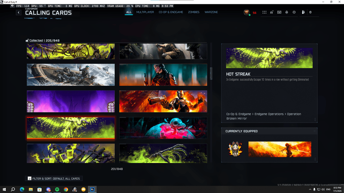
Task: Click the microphone tray icon
Action: (x=314, y=190)
